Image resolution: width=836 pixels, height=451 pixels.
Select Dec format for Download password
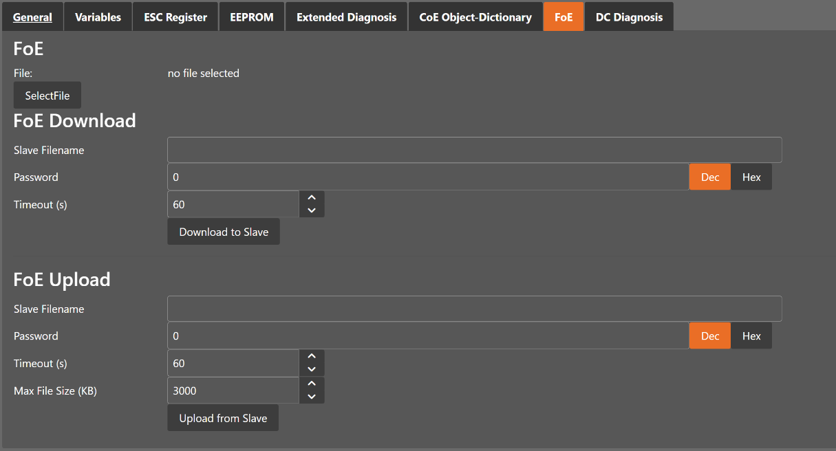(710, 177)
